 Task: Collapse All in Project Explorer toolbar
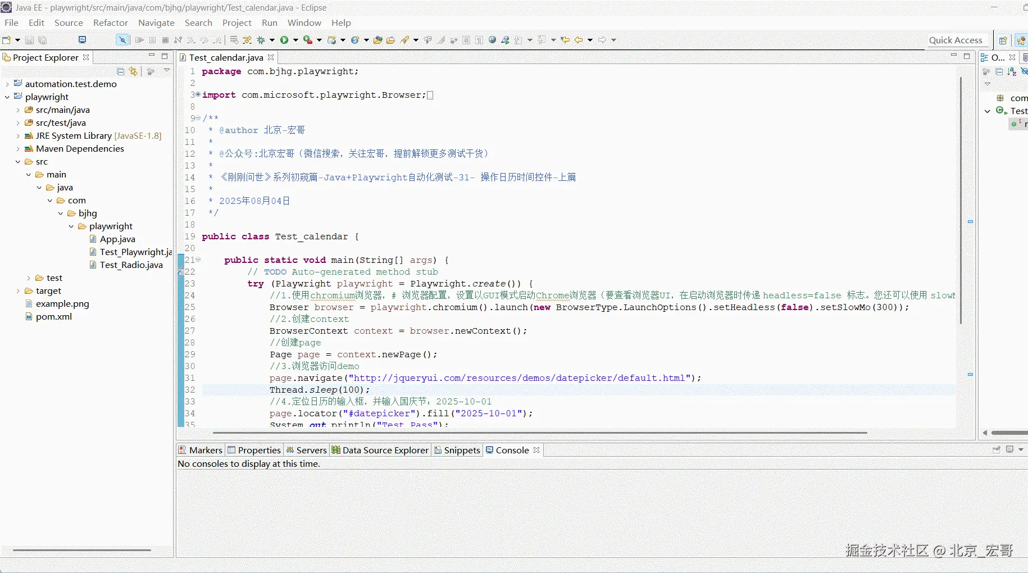[x=121, y=71]
